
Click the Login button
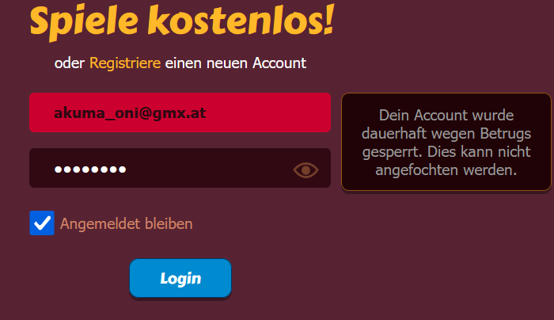tap(180, 278)
